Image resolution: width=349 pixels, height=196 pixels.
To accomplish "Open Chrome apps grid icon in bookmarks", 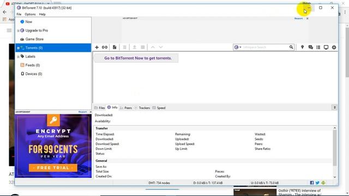I will (x=4, y=20).
